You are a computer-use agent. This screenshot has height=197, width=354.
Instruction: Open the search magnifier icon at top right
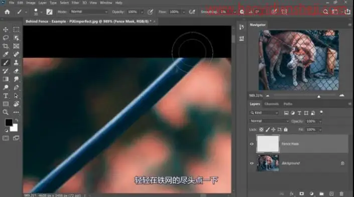(x=325, y=12)
